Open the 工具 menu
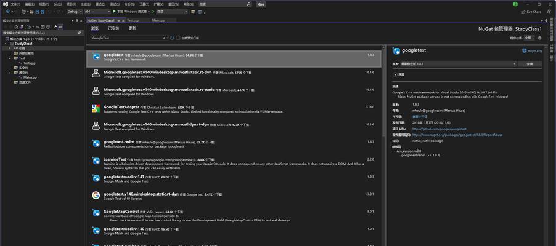The image size is (556, 246). coord(144,4)
